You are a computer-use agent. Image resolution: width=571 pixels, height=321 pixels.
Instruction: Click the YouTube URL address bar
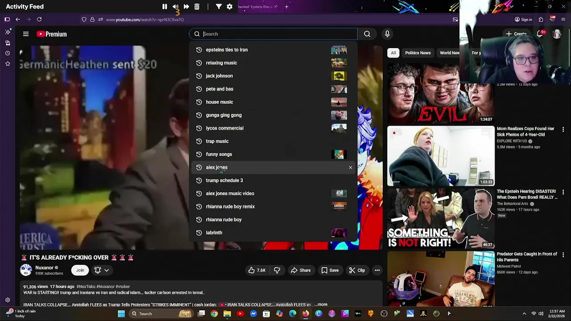(145, 20)
